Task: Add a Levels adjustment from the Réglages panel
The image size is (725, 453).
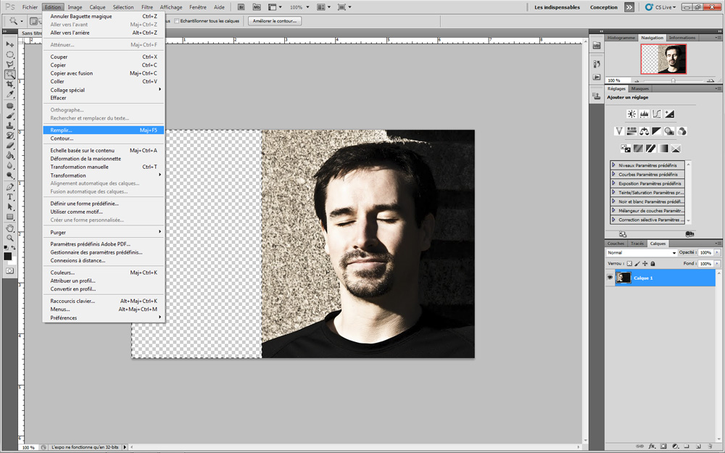Action: pos(644,114)
